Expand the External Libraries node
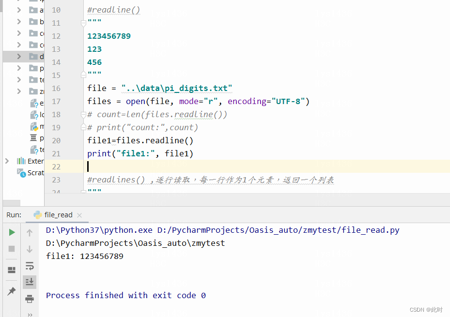450x317 pixels. pos(7,161)
